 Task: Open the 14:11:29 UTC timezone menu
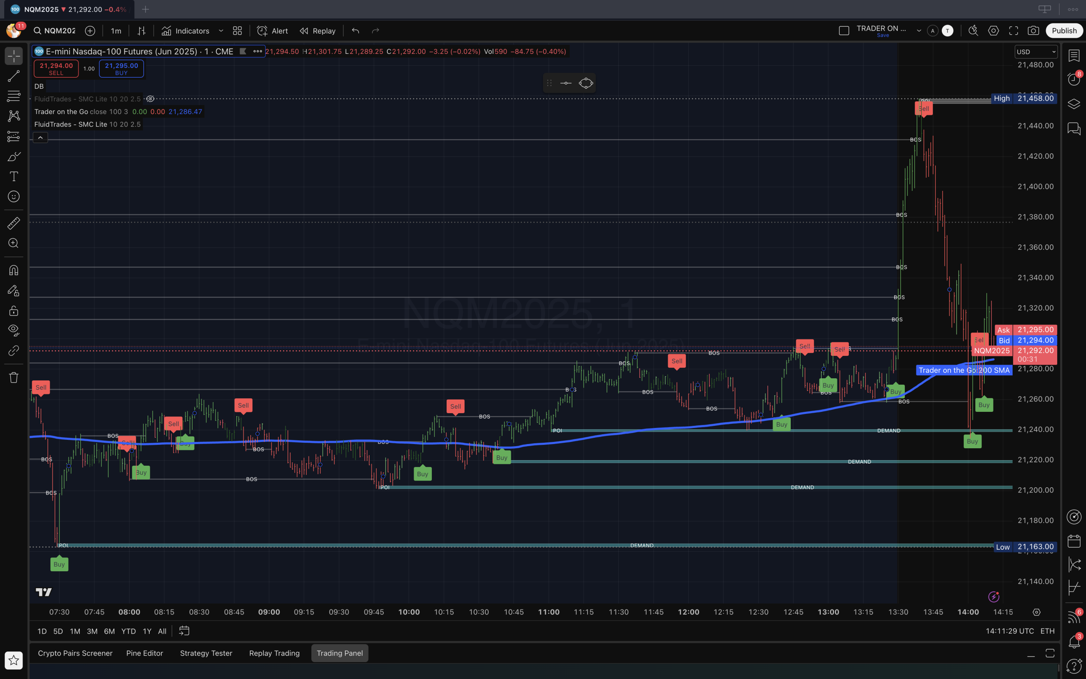coord(1010,631)
